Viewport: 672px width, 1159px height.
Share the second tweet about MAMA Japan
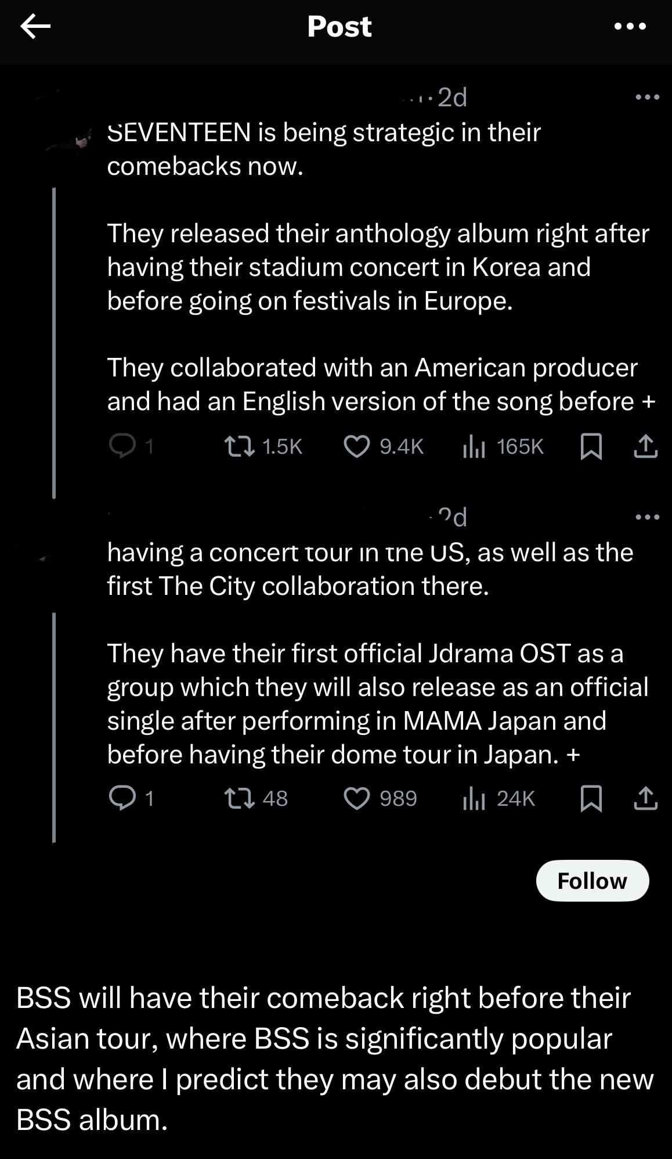pyautogui.click(x=645, y=799)
